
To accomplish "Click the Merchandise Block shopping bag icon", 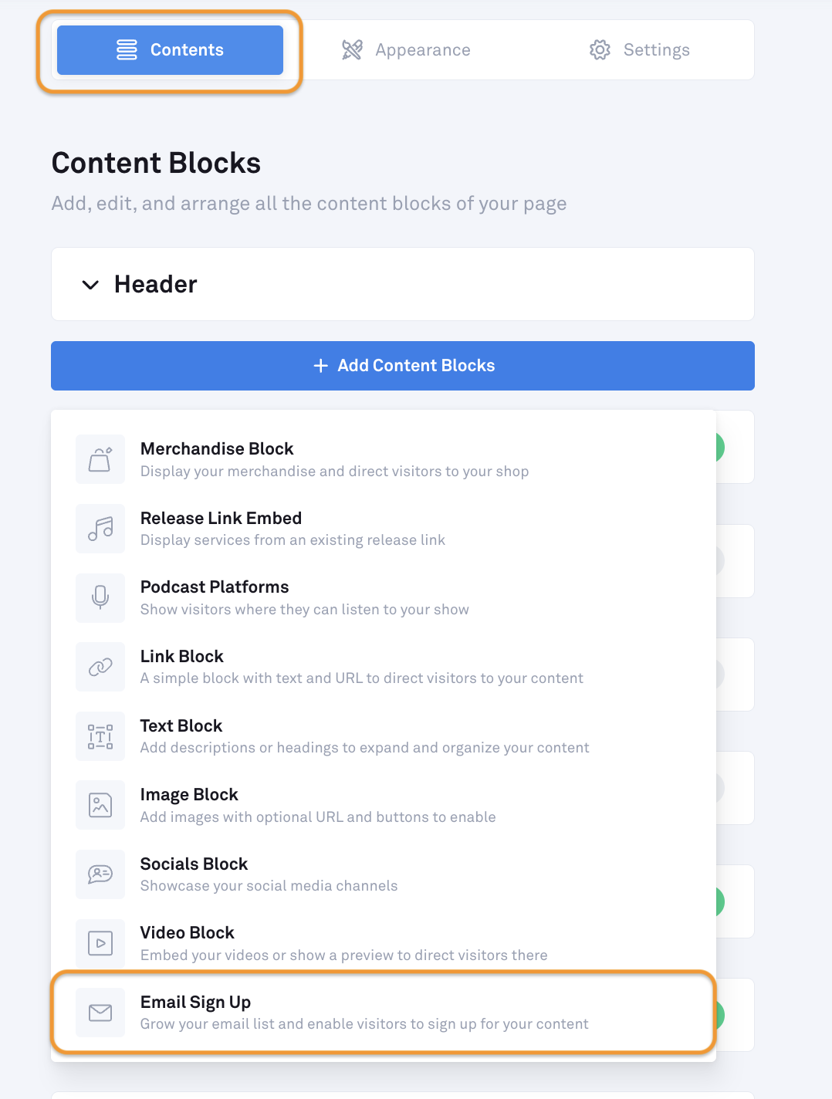I will point(100,459).
